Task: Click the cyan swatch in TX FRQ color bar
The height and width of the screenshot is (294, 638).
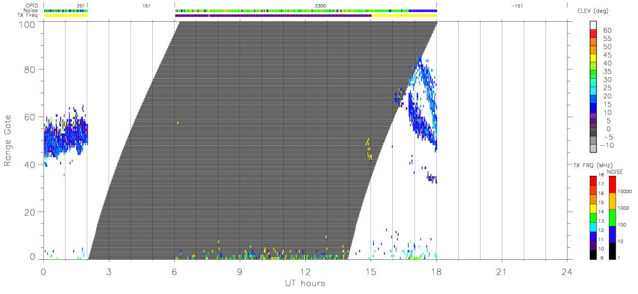Action: point(593,226)
